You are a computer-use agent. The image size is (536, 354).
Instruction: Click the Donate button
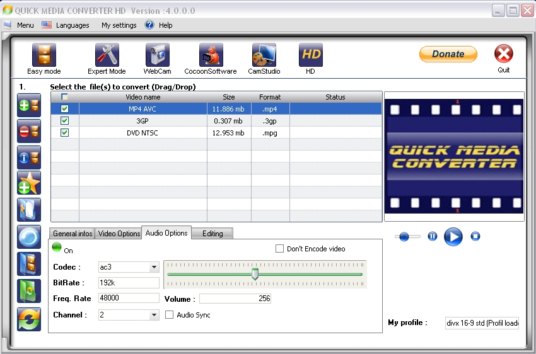coord(448,54)
